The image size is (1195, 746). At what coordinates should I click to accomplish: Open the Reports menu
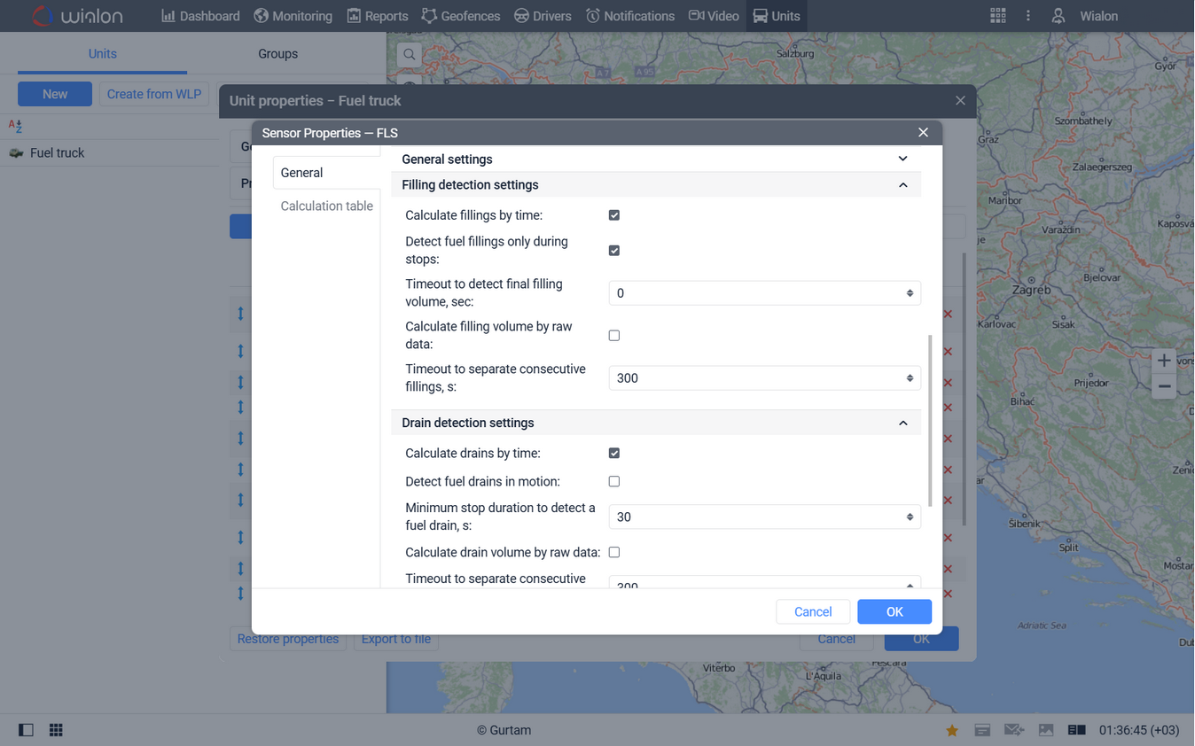(x=378, y=16)
